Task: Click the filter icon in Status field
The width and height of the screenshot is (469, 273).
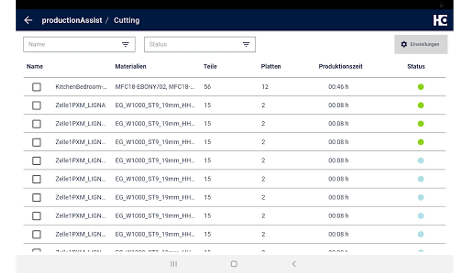Action: [x=246, y=45]
